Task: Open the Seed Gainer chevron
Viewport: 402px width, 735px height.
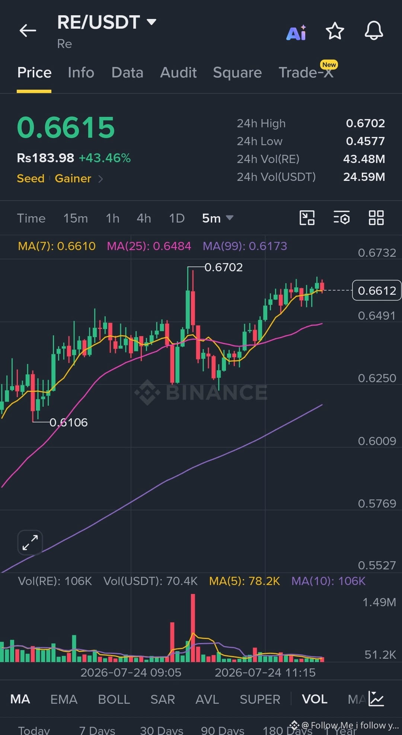Action: (x=100, y=179)
